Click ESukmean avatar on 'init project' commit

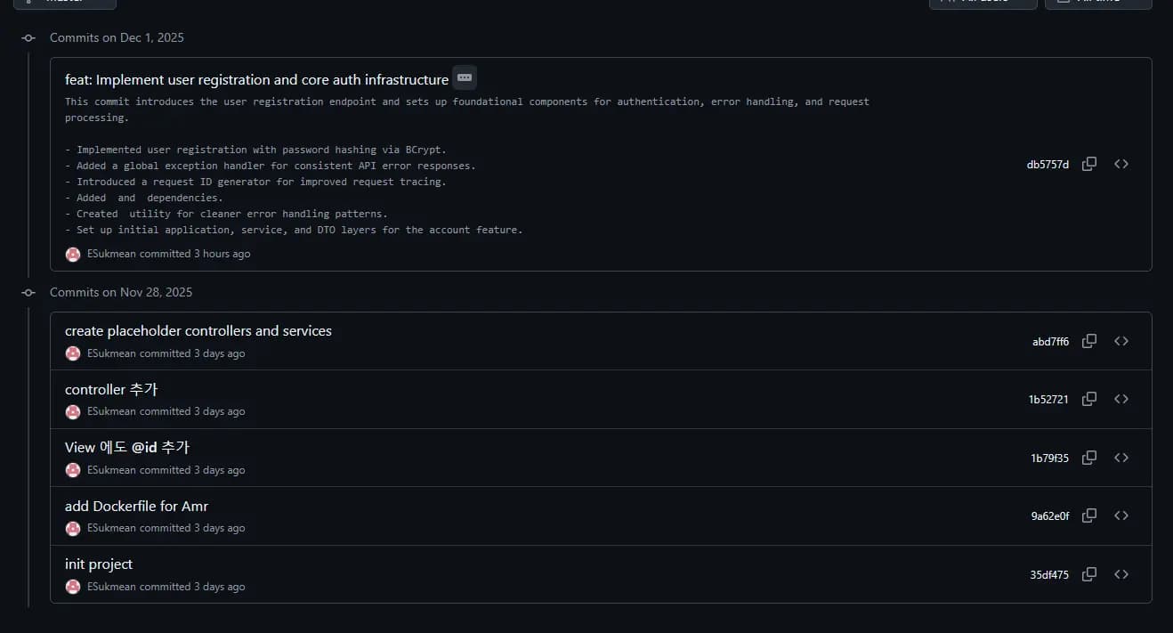pyautogui.click(x=73, y=587)
